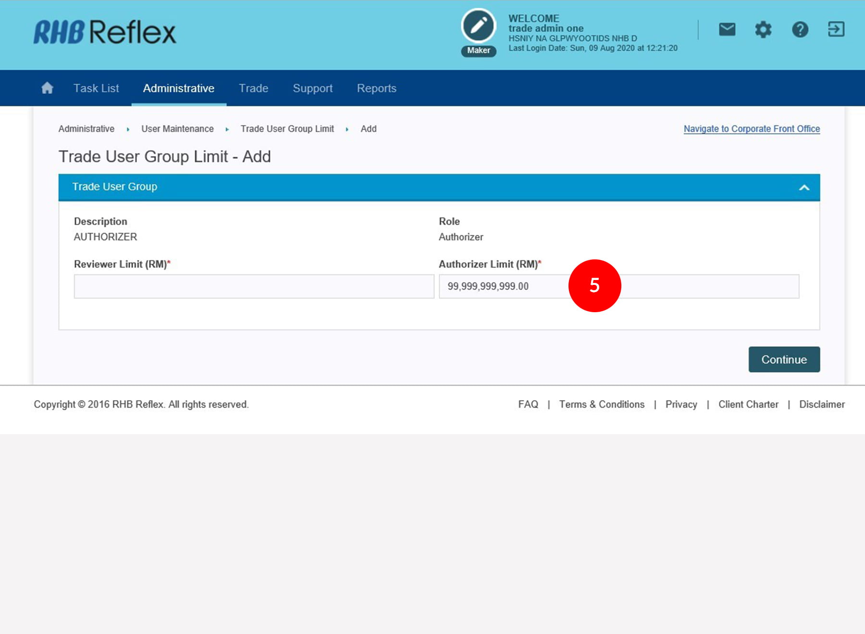865x634 pixels.
Task: Open the Task List menu
Action: [x=96, y=88]
